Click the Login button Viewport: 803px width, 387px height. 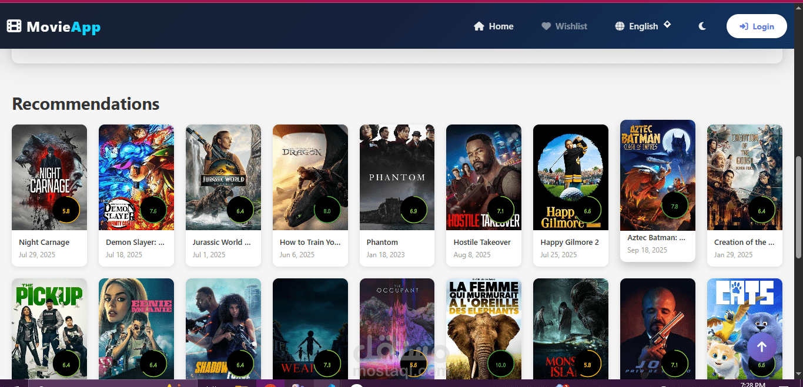click(757, 26)
